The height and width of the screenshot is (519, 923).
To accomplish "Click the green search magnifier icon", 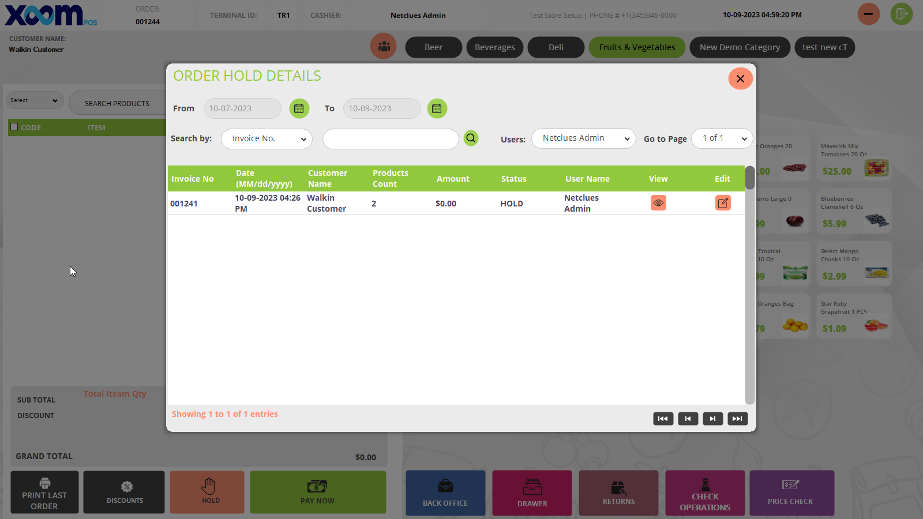I will [471, 138].
